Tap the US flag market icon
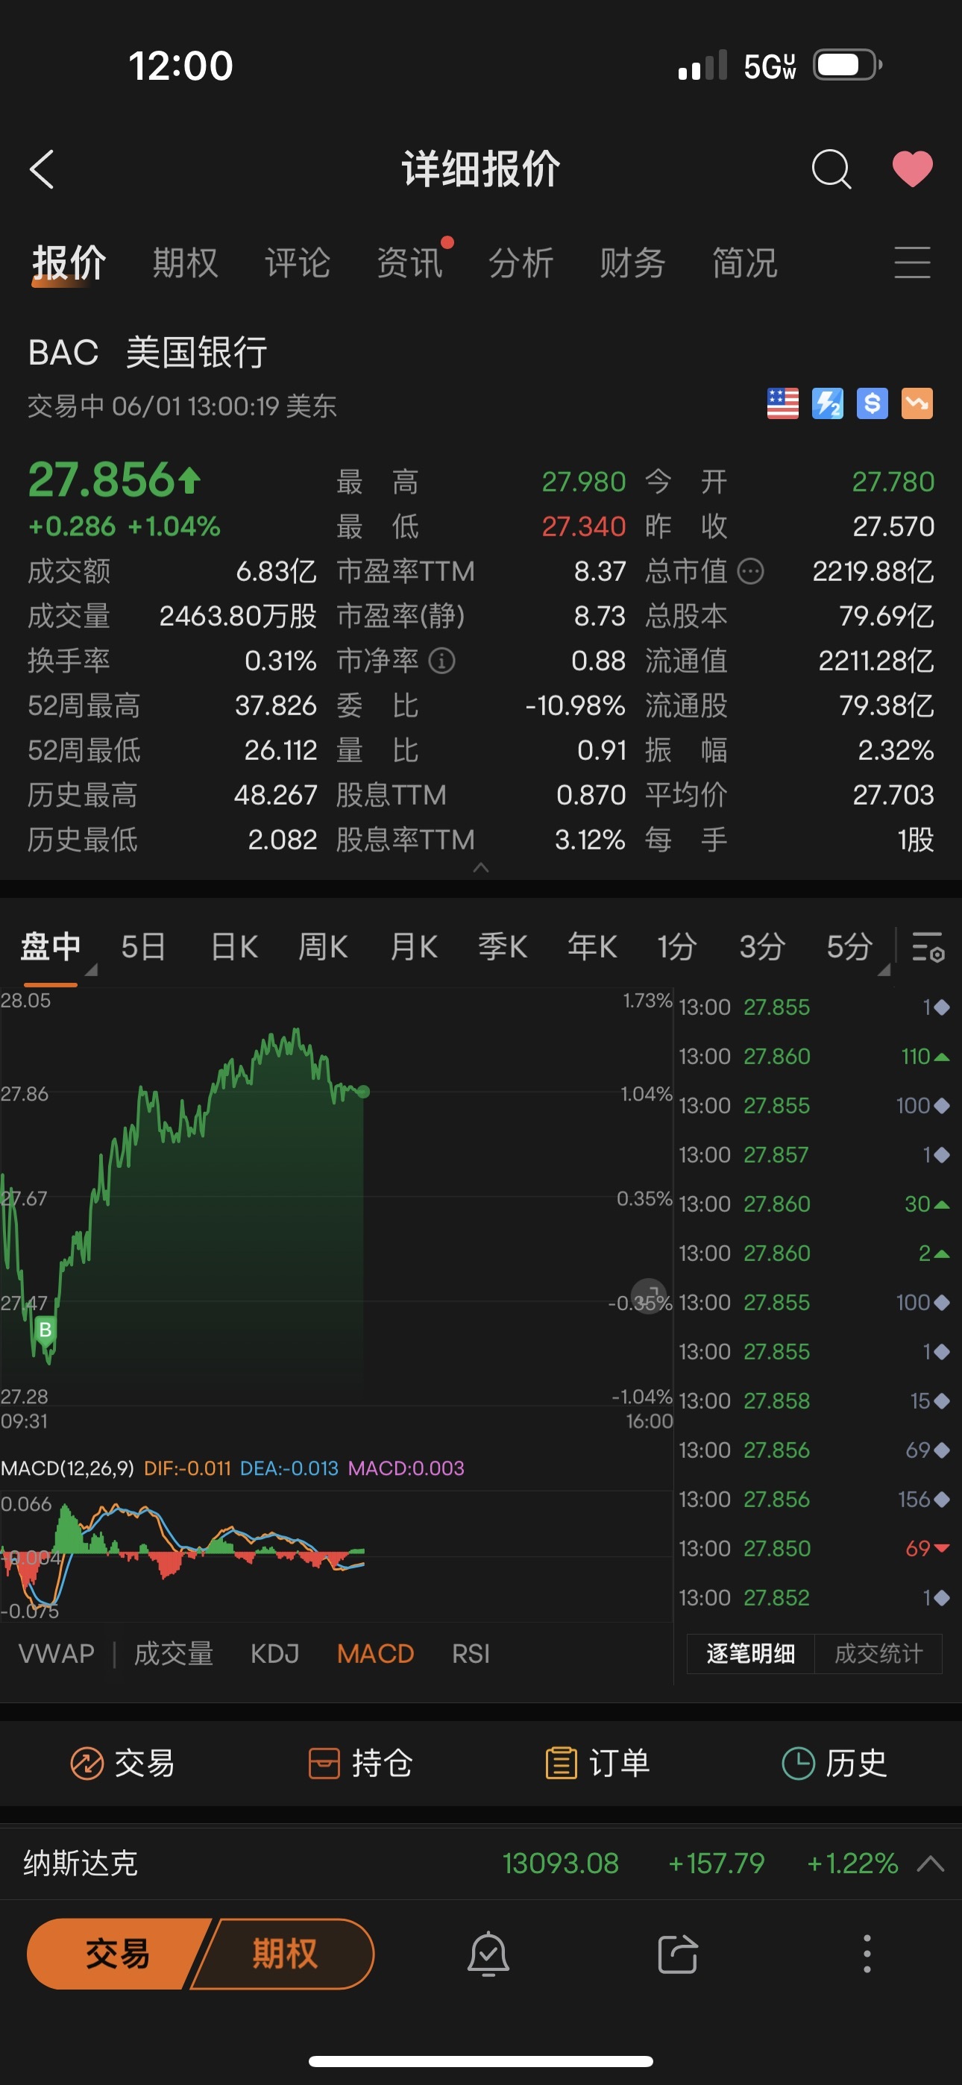The height and width of the screenshot is (2085, 962). (x=782, y=403)
